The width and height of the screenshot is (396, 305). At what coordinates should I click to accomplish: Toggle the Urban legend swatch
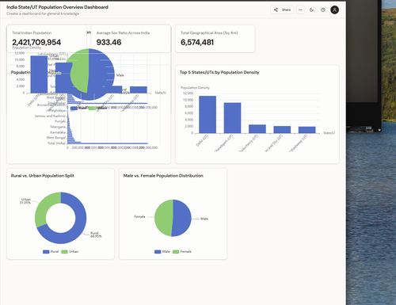pyautogui.click(x=64, y=252)
